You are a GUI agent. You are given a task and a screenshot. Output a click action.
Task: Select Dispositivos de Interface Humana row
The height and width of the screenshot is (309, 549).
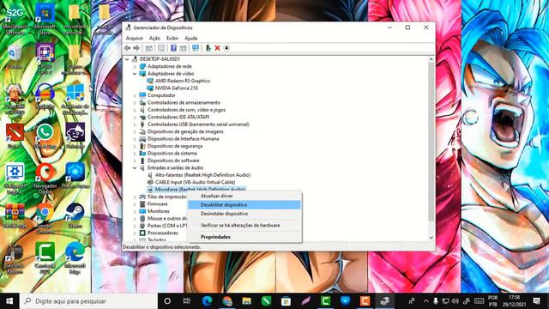point(183,139)
